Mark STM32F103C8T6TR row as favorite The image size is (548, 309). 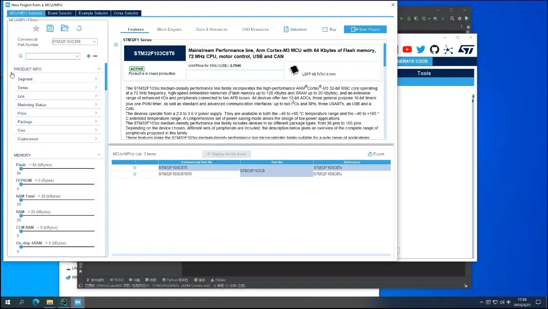pos(135,174)
